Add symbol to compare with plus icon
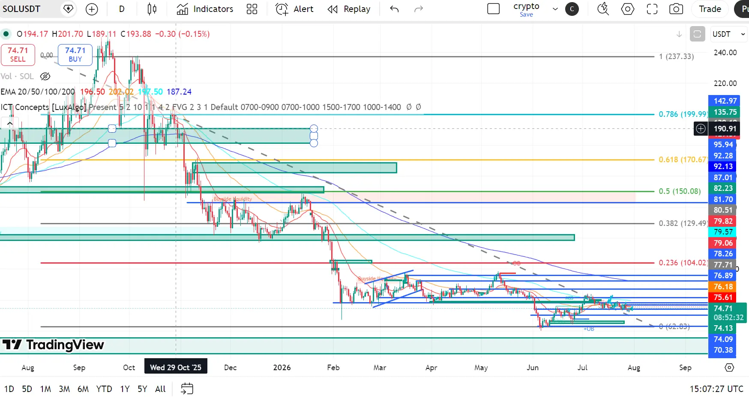749x401 pixels. pos(92,9)
